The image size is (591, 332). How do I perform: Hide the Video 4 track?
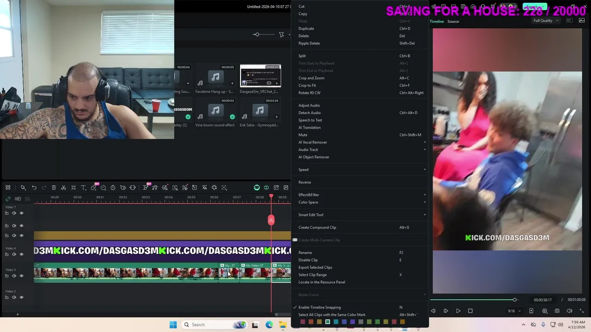[x=21, y=254]
